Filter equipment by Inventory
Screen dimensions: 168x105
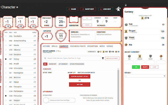(52, 64)
